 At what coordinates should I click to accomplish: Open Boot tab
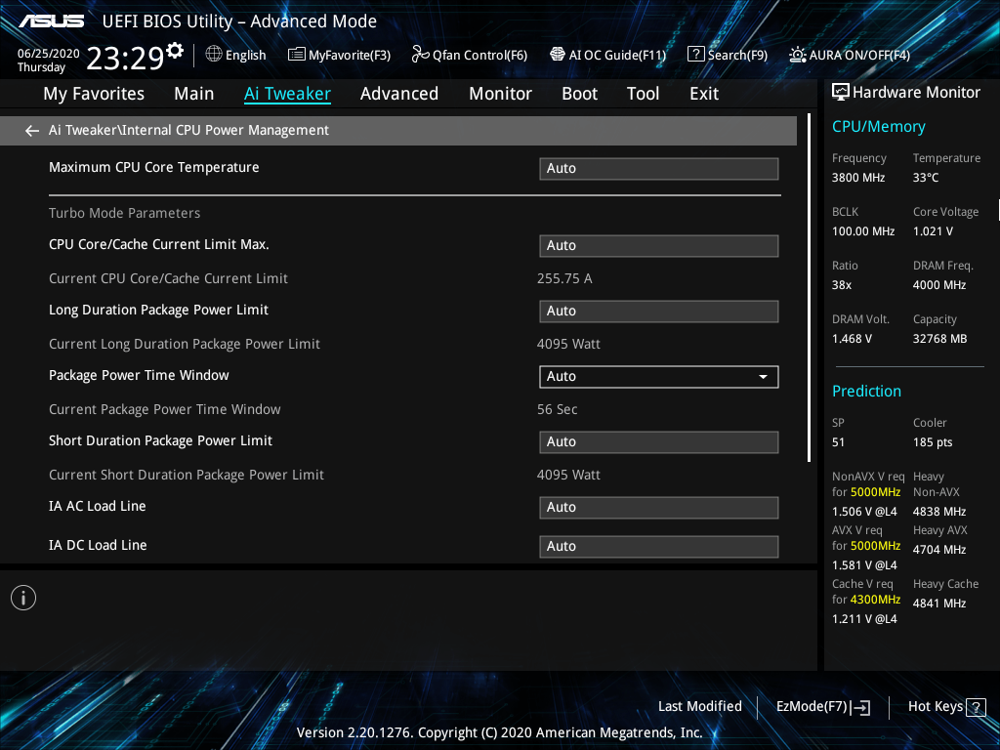point(580,94)
